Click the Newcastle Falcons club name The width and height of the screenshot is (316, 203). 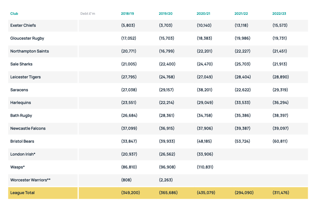(x=28, y=128)
